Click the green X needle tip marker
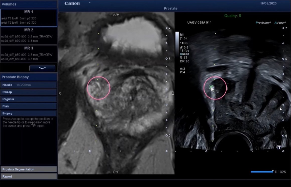Image resolution: width=291 pixels, height=187 pixels. 211,86
